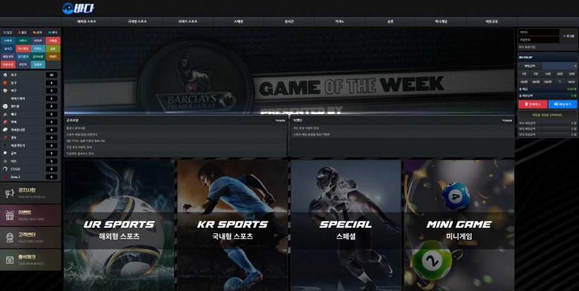This screenshot has height=291, width=579.
Task: Select the soccer ball icon for 축구
Action: click(x=5, y=75)
